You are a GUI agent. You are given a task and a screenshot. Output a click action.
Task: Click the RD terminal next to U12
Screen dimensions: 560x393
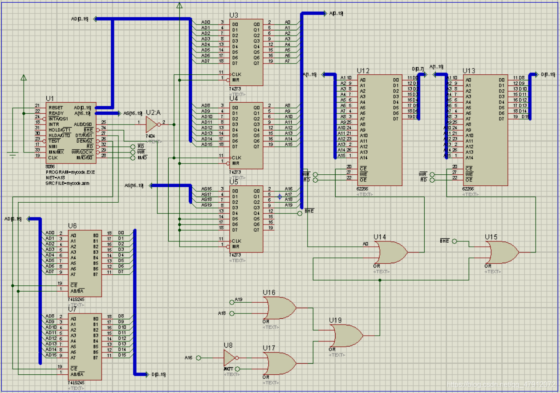coord(316,180)
